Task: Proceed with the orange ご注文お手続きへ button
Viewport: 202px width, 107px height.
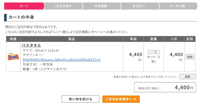Action: tap(121, 99)
